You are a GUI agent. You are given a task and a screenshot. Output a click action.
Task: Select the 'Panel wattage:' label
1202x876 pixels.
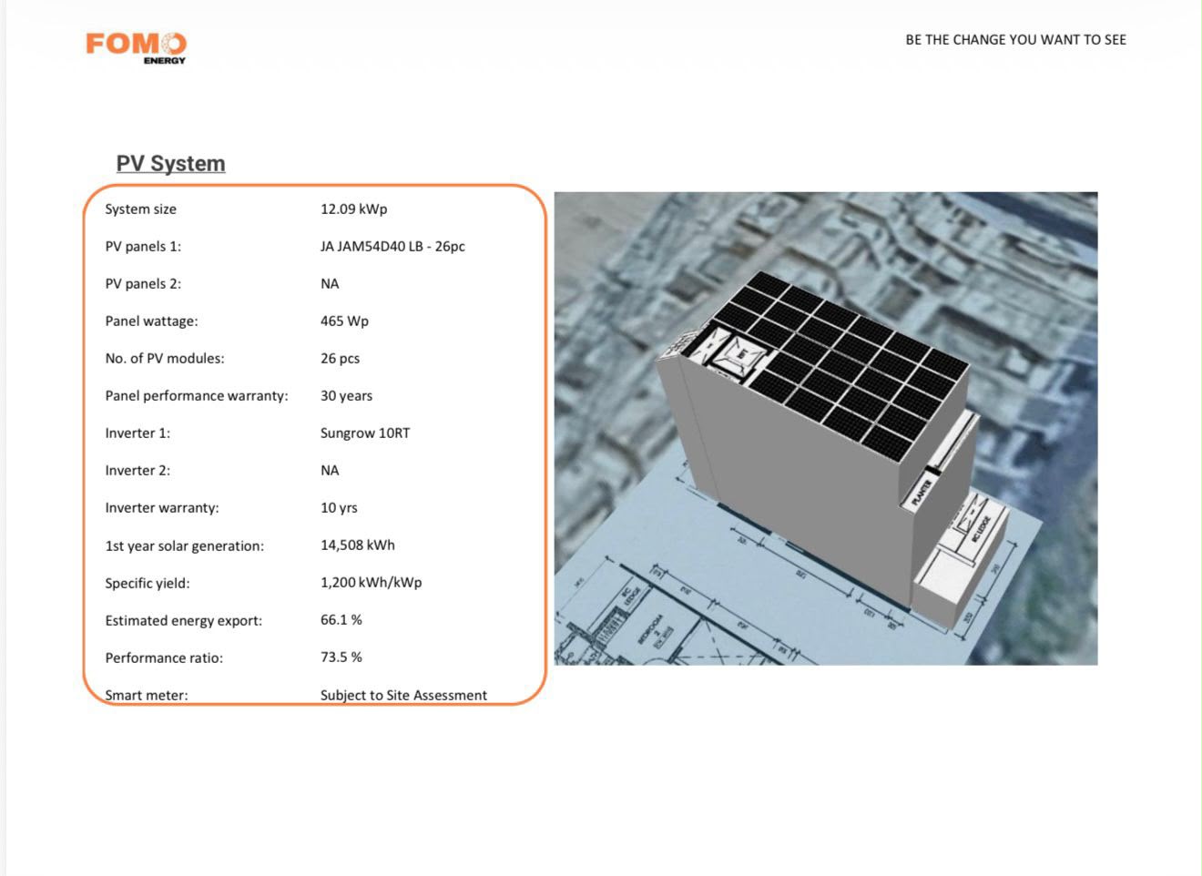click(x=151, y=321)
